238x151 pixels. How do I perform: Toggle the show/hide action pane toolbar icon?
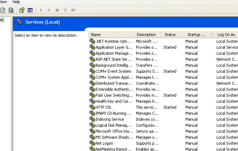[x=30, y=10]
